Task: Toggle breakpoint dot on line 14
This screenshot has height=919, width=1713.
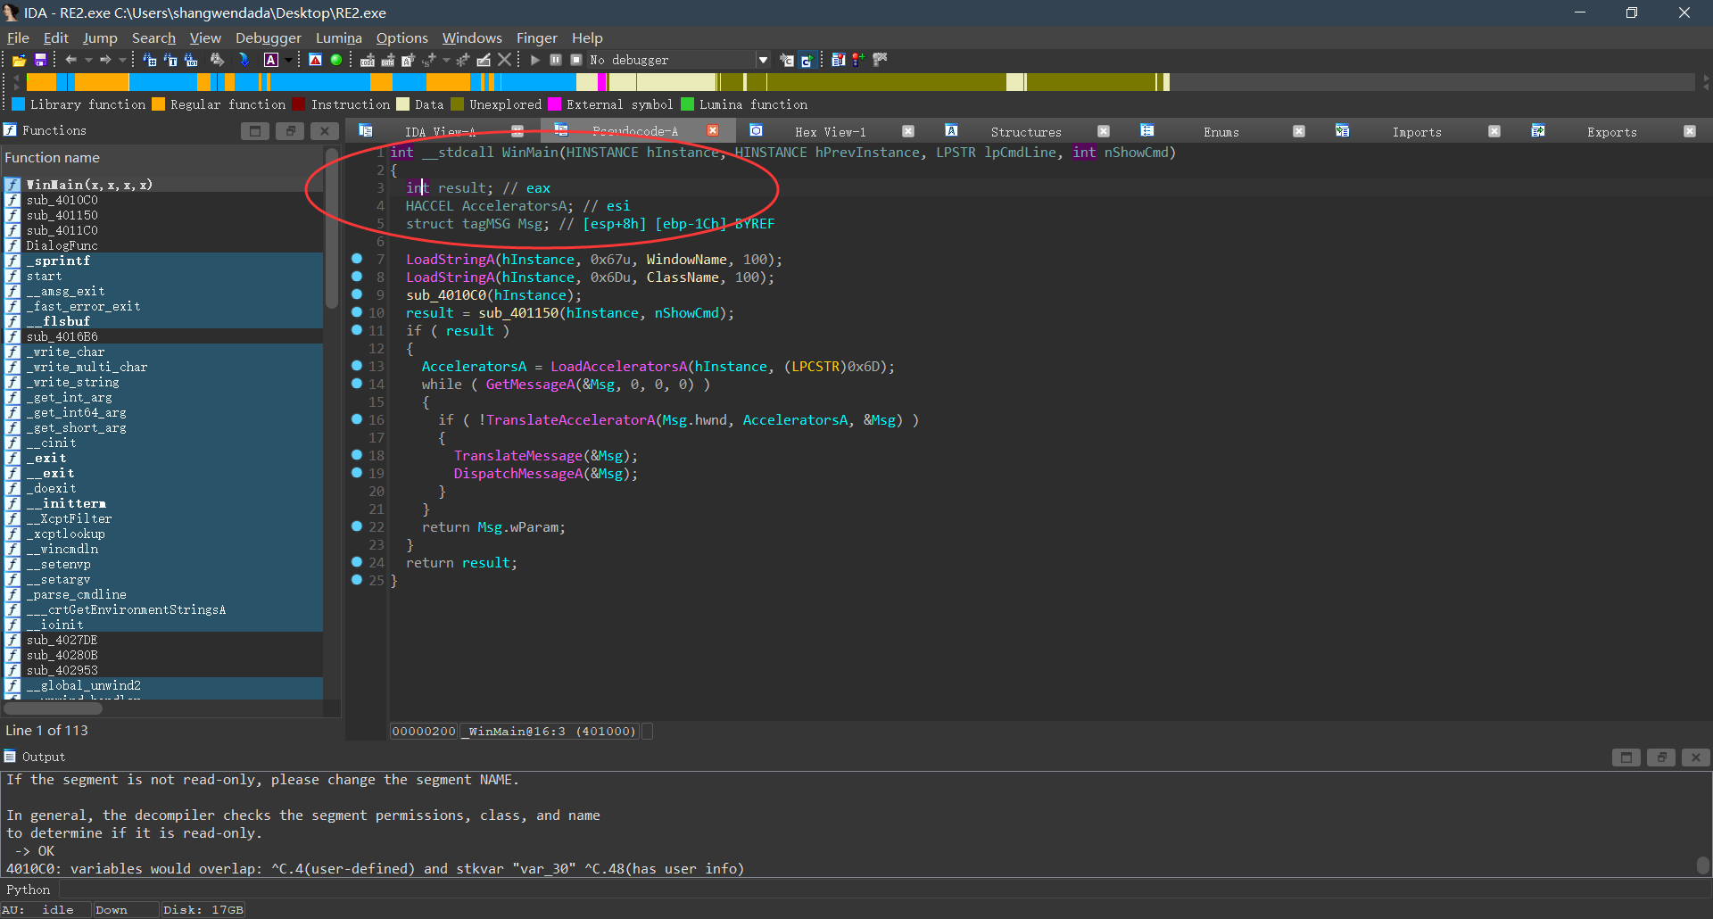Action: (357, 384)
